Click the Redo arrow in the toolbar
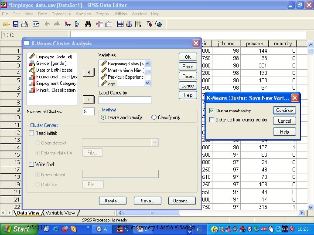 [x=57, y=24]
